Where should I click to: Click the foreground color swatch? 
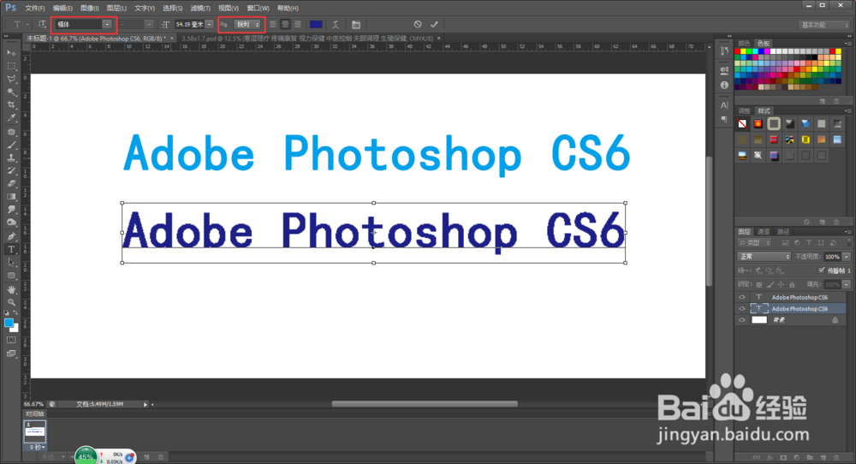(x=9, y=323)
